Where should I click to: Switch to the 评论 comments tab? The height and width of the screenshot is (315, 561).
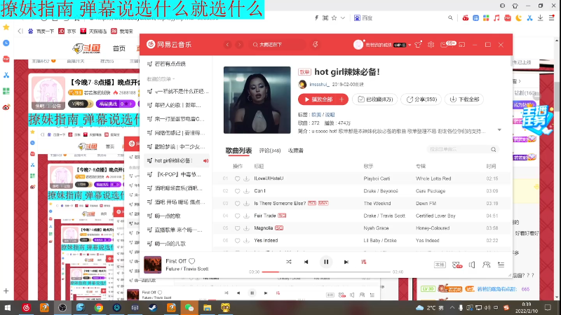[x=270, y=150]
